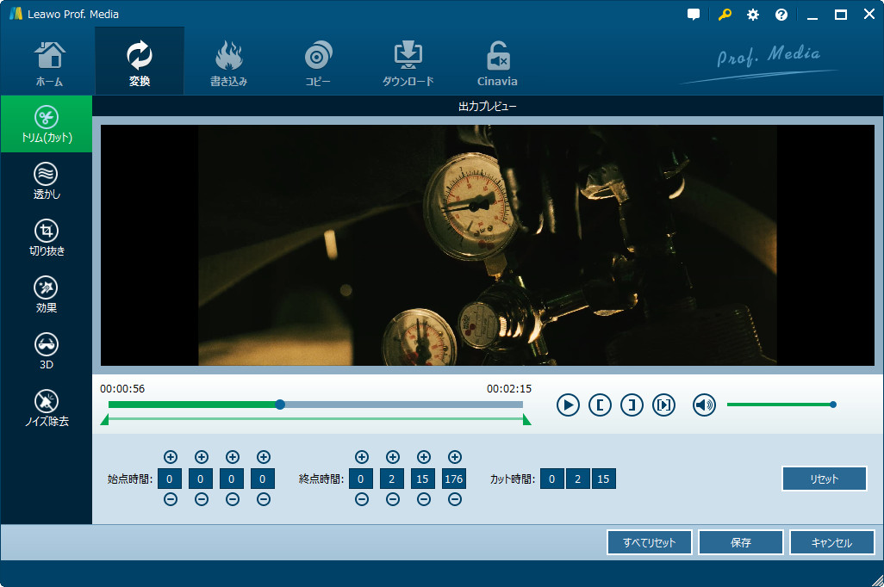Mute the audio with the speaker icon

pos(704,405)
